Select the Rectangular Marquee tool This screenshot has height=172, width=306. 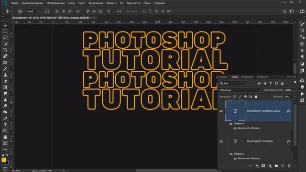[x=5, y=31]
